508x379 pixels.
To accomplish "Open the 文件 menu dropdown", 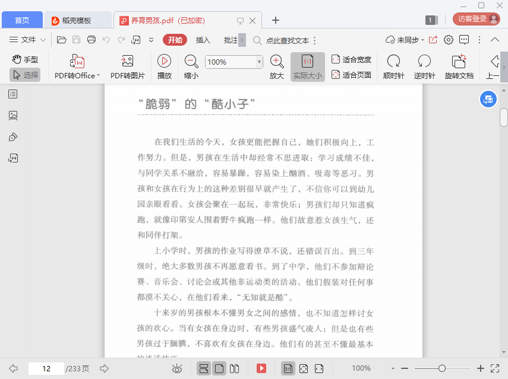I will tap(29, 40).
